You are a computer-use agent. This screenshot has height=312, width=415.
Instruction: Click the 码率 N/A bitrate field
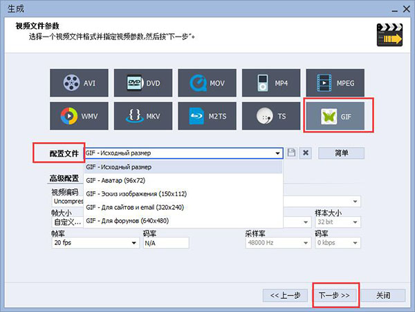pos(166,243)
